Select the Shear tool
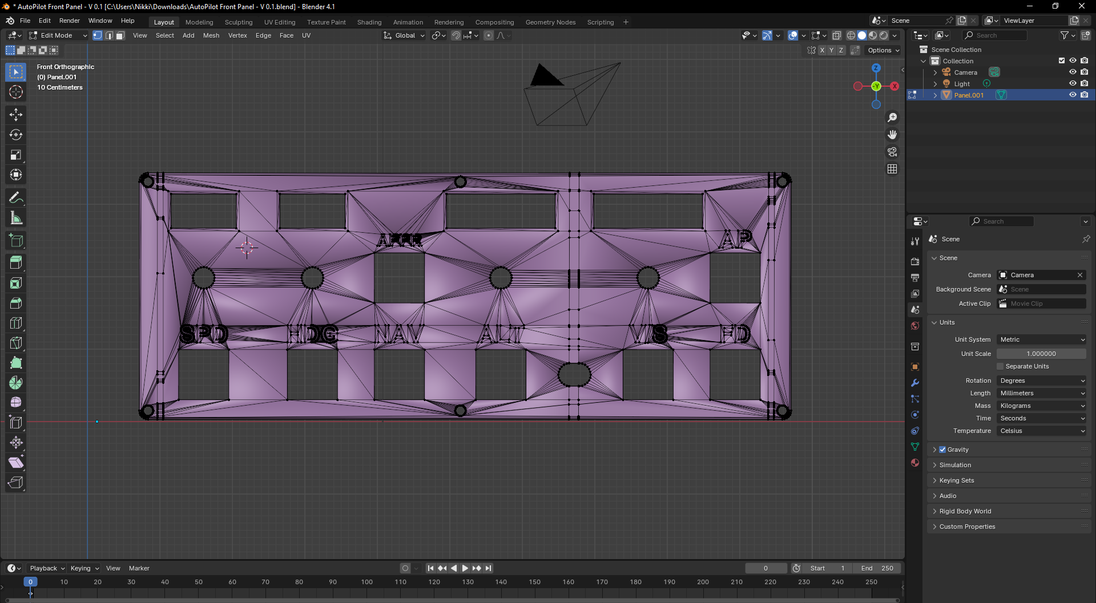 coord(16,463)
